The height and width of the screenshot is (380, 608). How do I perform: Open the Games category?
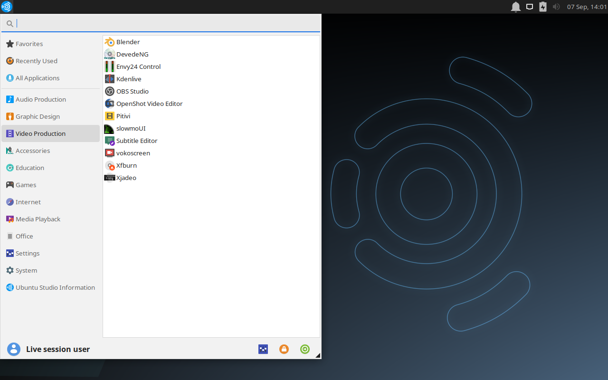point(51,185)
